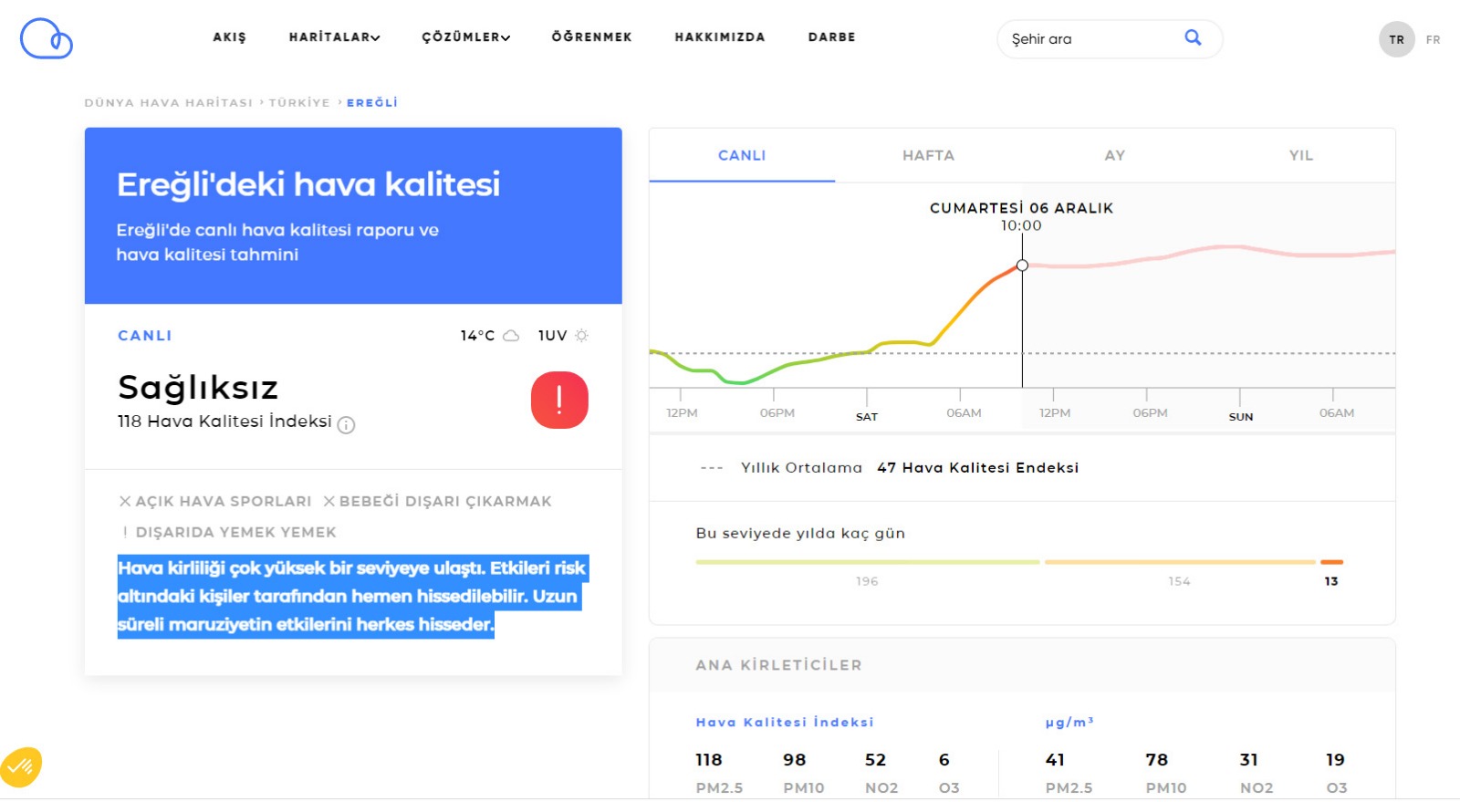This screenshot has height=802, width=1460.
Task: Expand the ÇÖZÜMLER dropdown menu
Action: (465, 37)
